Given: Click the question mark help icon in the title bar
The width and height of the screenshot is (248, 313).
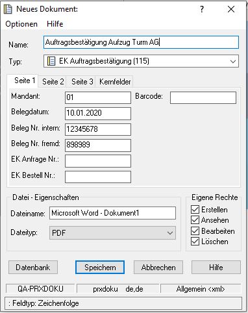Looking at the screenshot, I should coord(201,9).
